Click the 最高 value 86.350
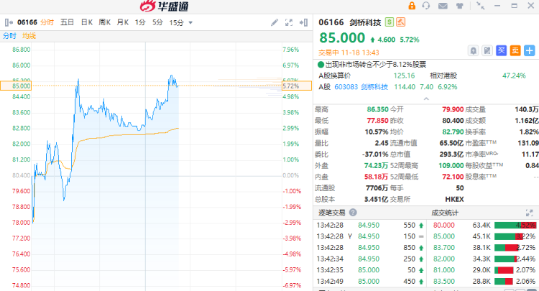Image resolution: width=539 pixels, height=291 pixels. [x=377, y=110]
